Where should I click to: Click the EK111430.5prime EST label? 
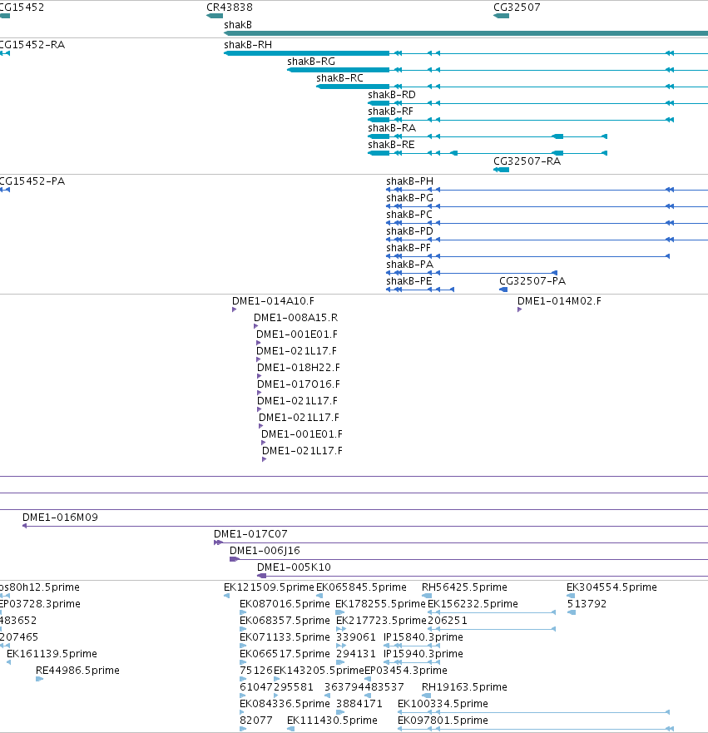332,721
